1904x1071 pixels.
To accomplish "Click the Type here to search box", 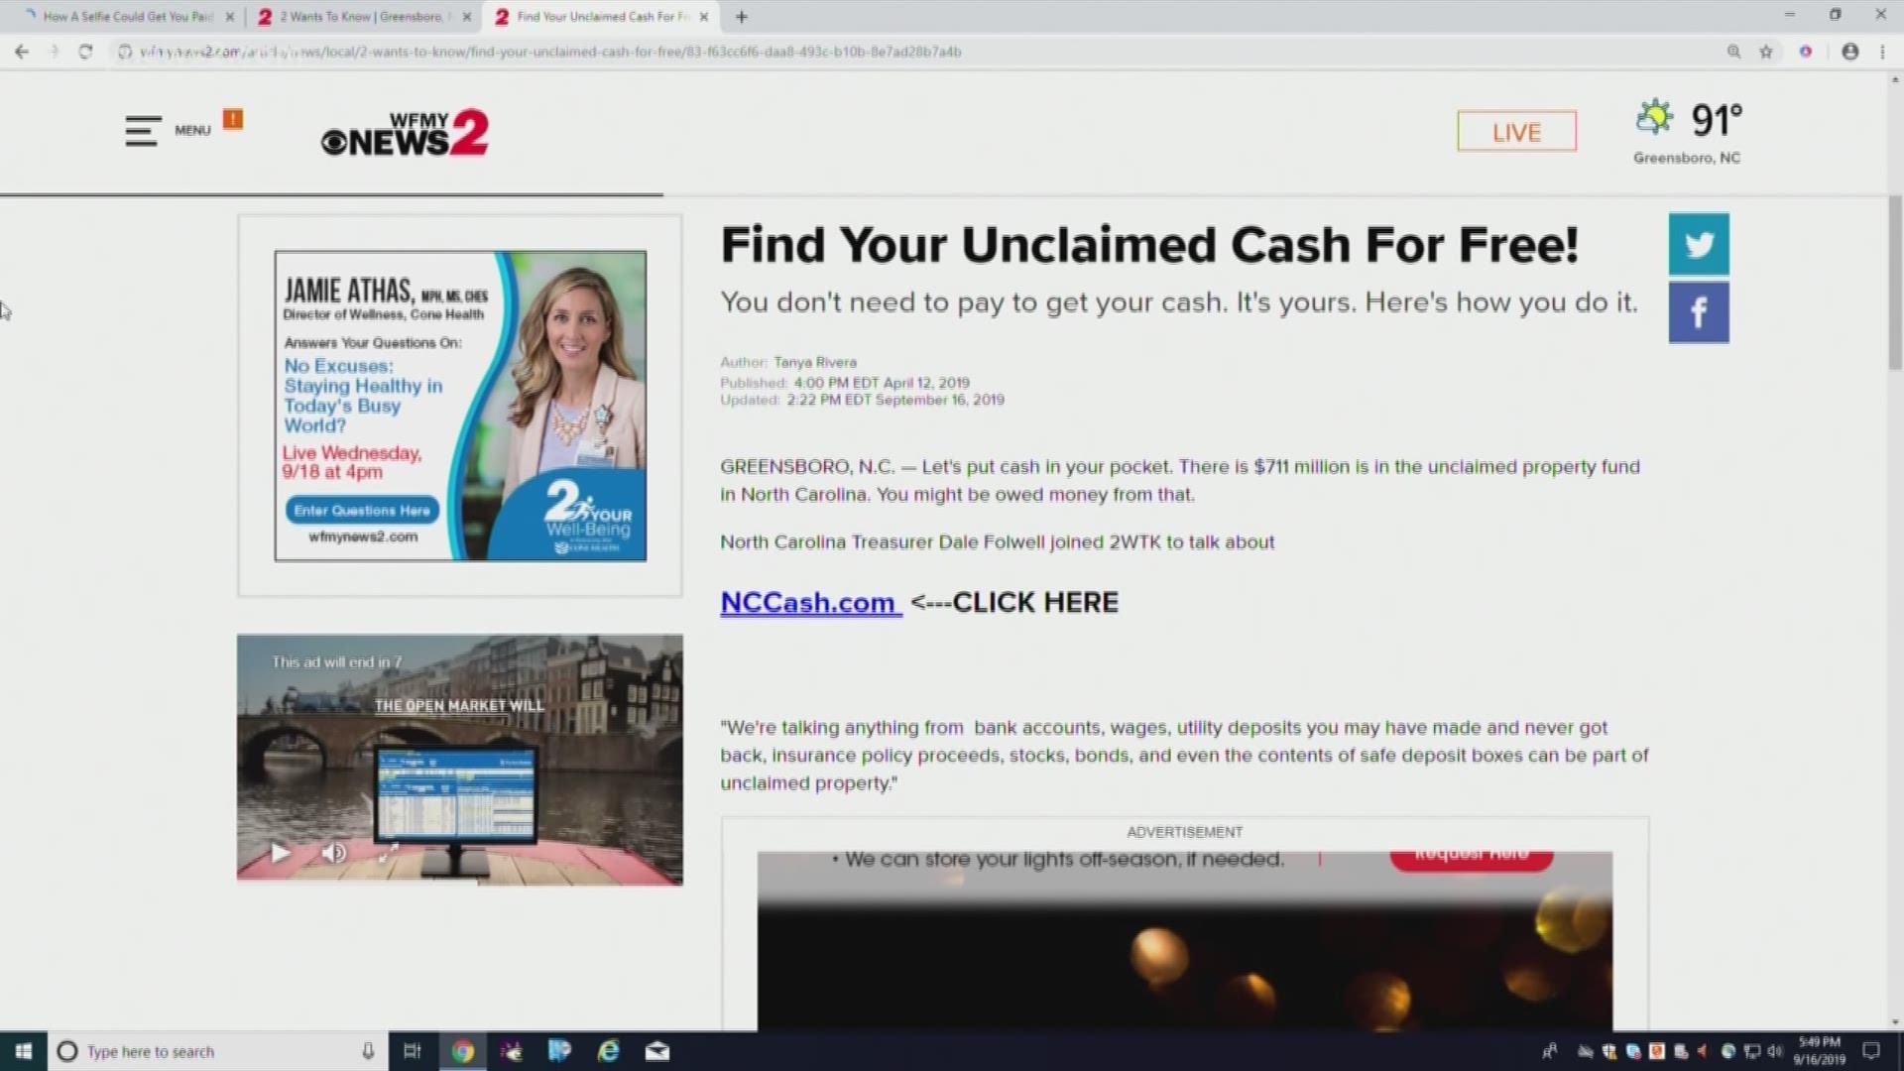I will point(218,1051).
